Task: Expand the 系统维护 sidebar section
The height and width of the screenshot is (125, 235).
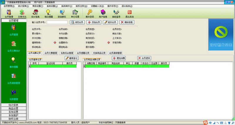Action: 14,115
